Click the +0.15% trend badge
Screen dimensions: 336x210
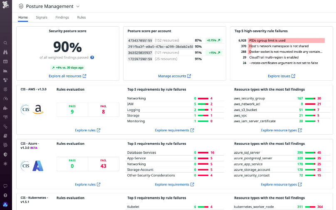tap(213, 40)
